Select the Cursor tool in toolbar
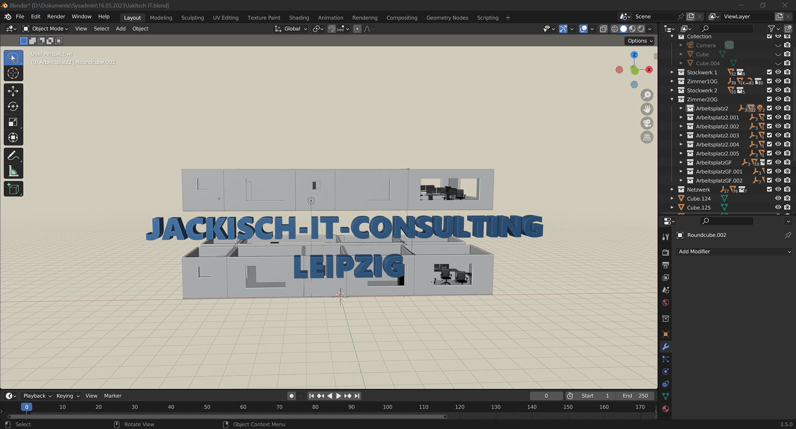The width and height of the screenshot is (796, 429). click(x=13, y=73)
